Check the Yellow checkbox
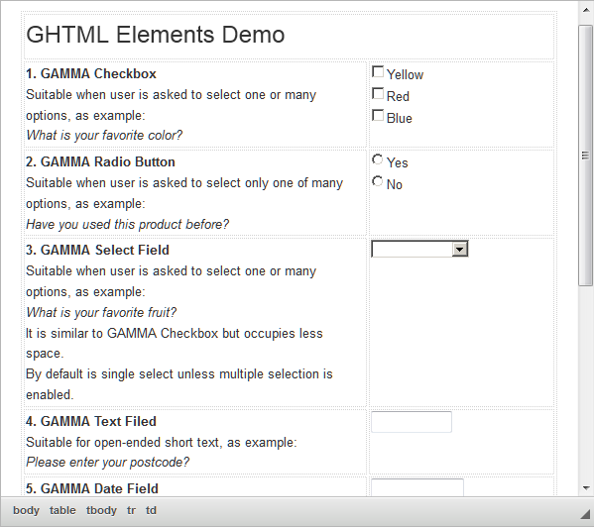Screen dimensions: 594x527 click(x=378, y=72)
